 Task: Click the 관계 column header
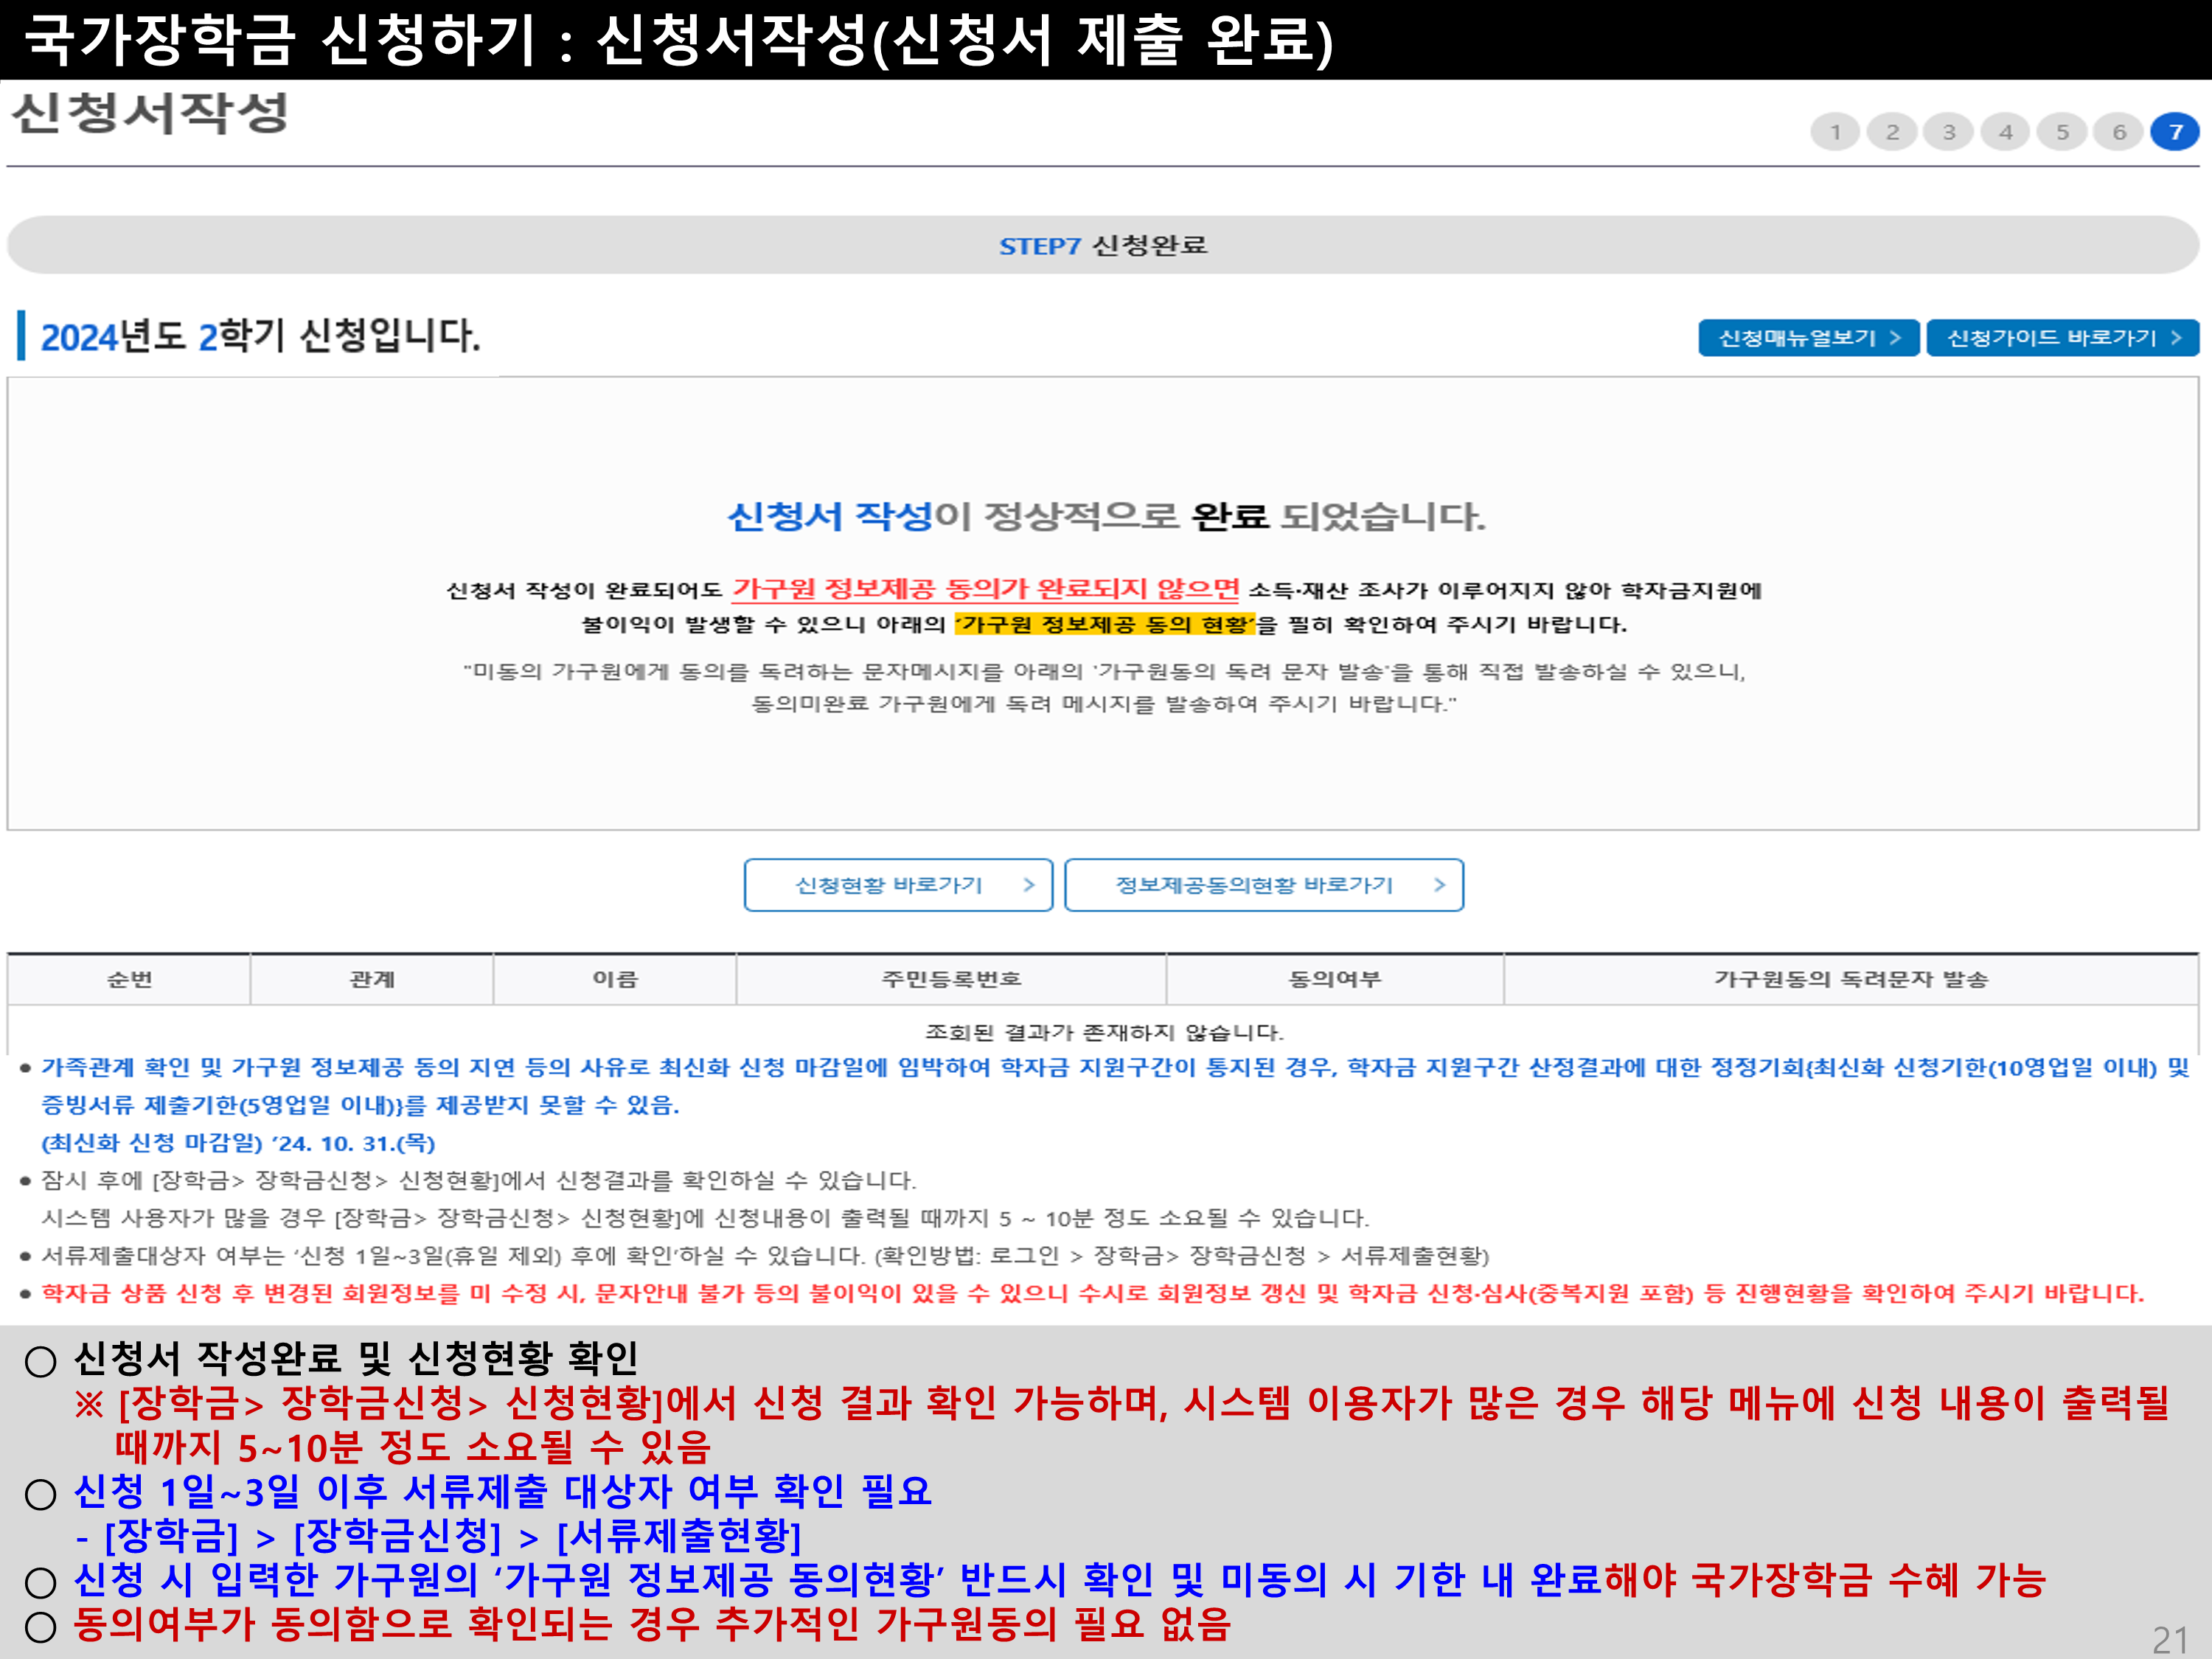pos(372,979)
